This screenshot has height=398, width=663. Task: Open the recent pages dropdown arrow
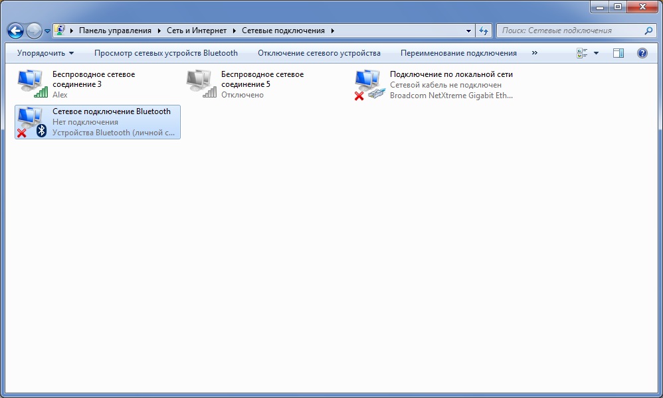47,31
